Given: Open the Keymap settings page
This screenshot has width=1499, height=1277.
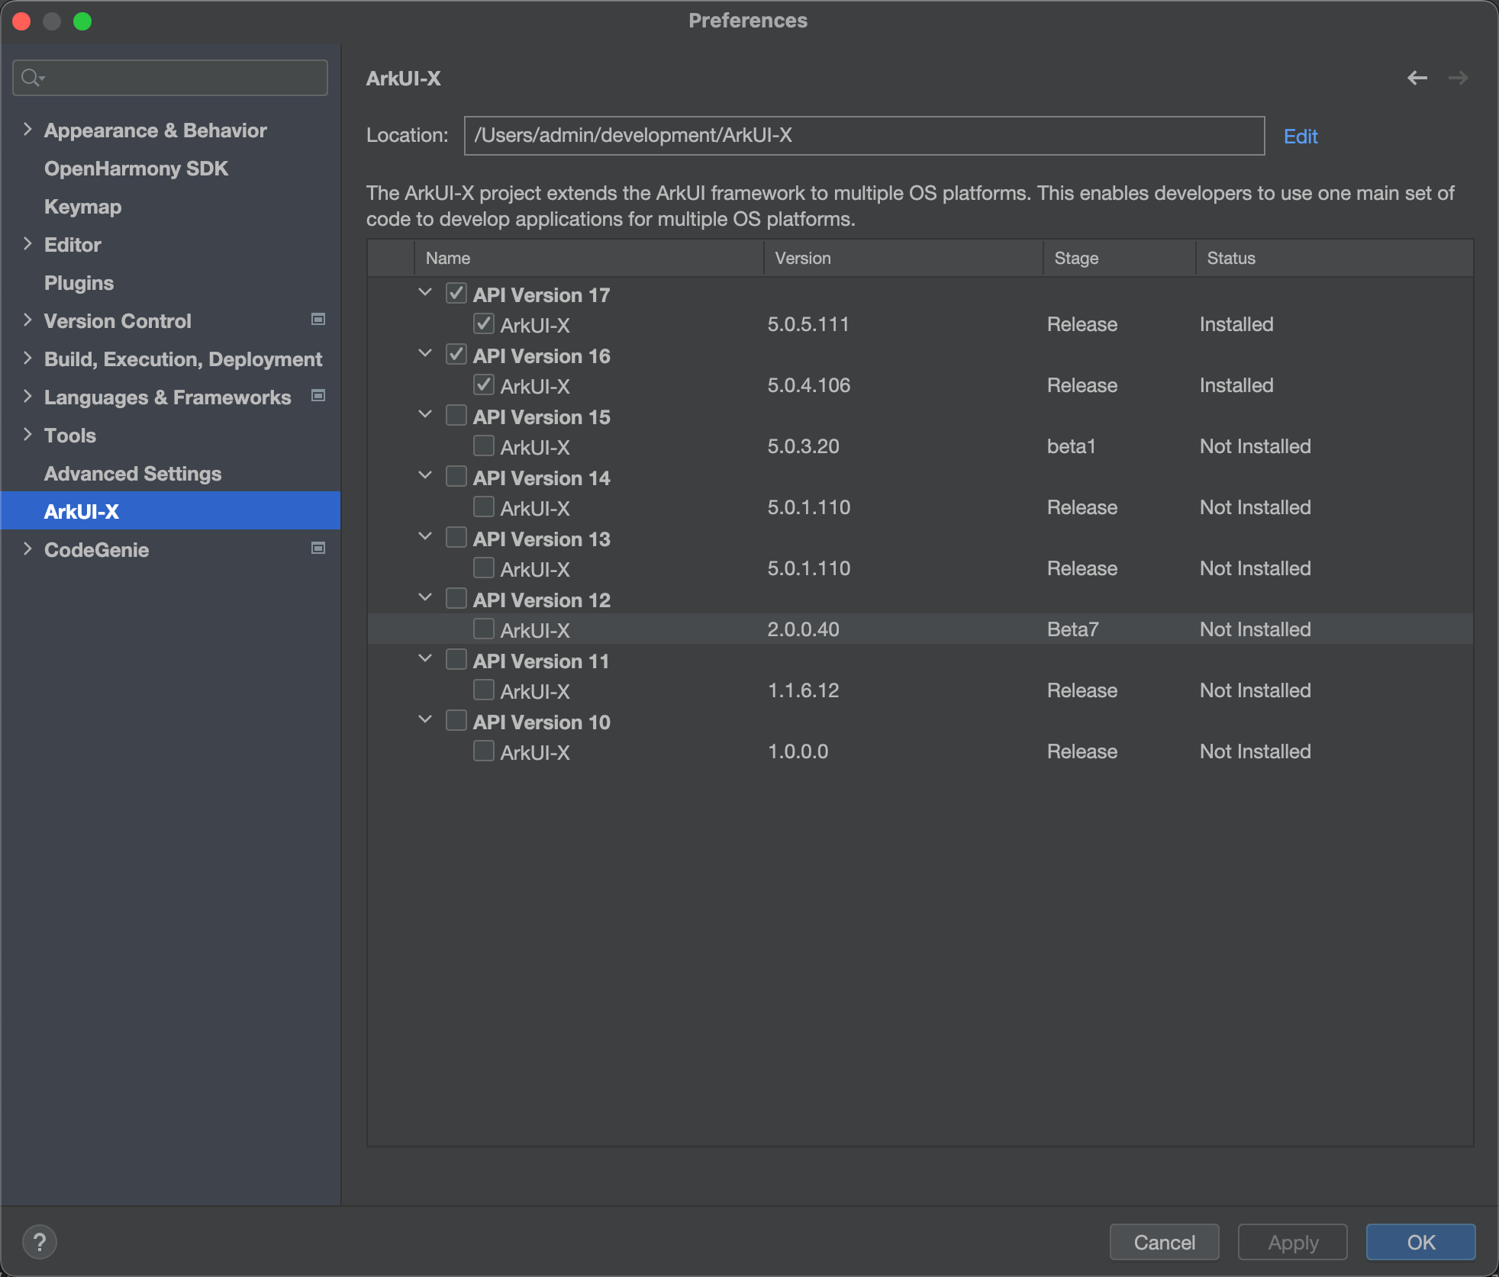Looking at the screenshot, I should click(x=82, y=207).
